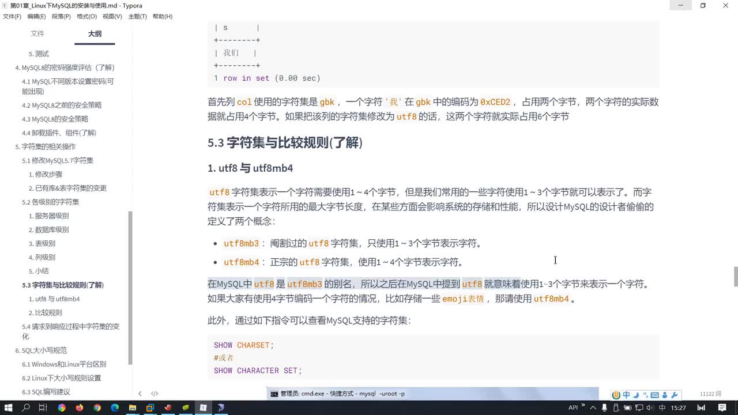Open the red snail app on taskbar
The width and height of the screenshot is (738, 415).
[168, 408]
